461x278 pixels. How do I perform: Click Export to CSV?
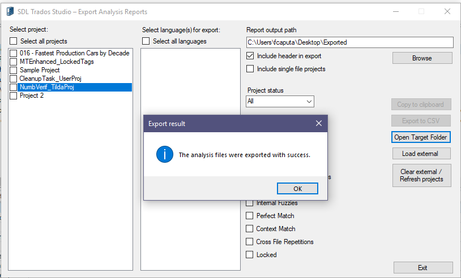(x=421, y=121)
